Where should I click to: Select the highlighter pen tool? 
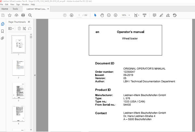point(161,15)
